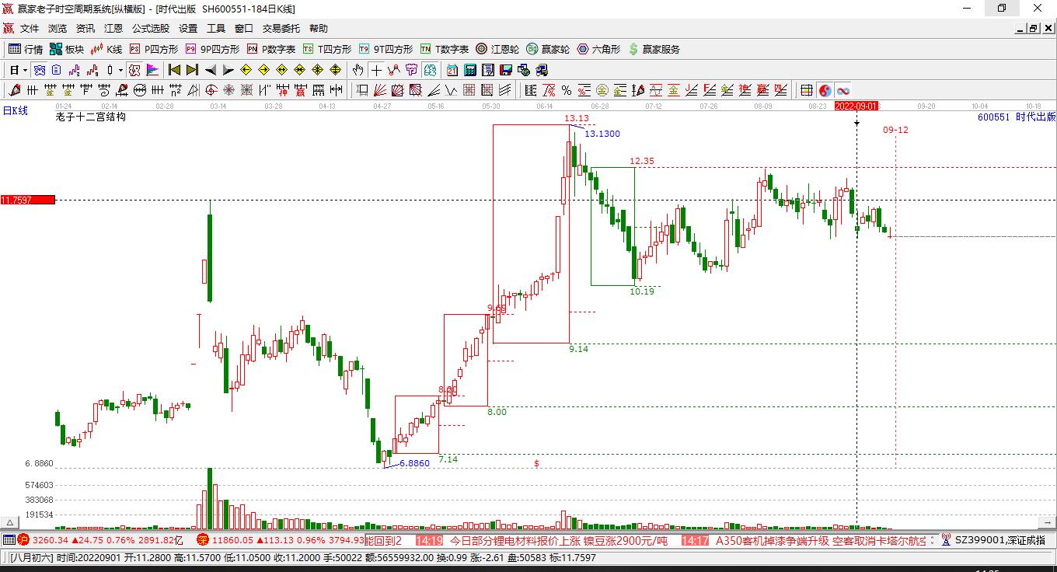The height and width of the screenshot is (572, 1057).
Task: Click the yellow right arrow diamond
Action: (x=263, y=70)
